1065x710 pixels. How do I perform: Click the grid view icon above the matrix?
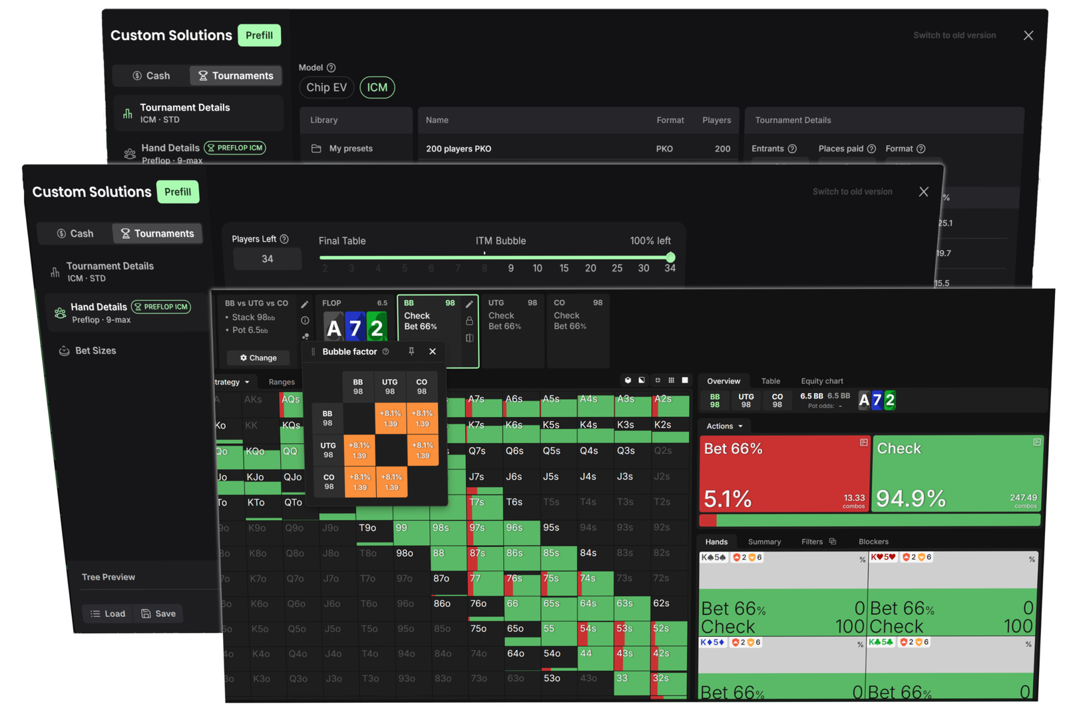[x=671, y=380]
